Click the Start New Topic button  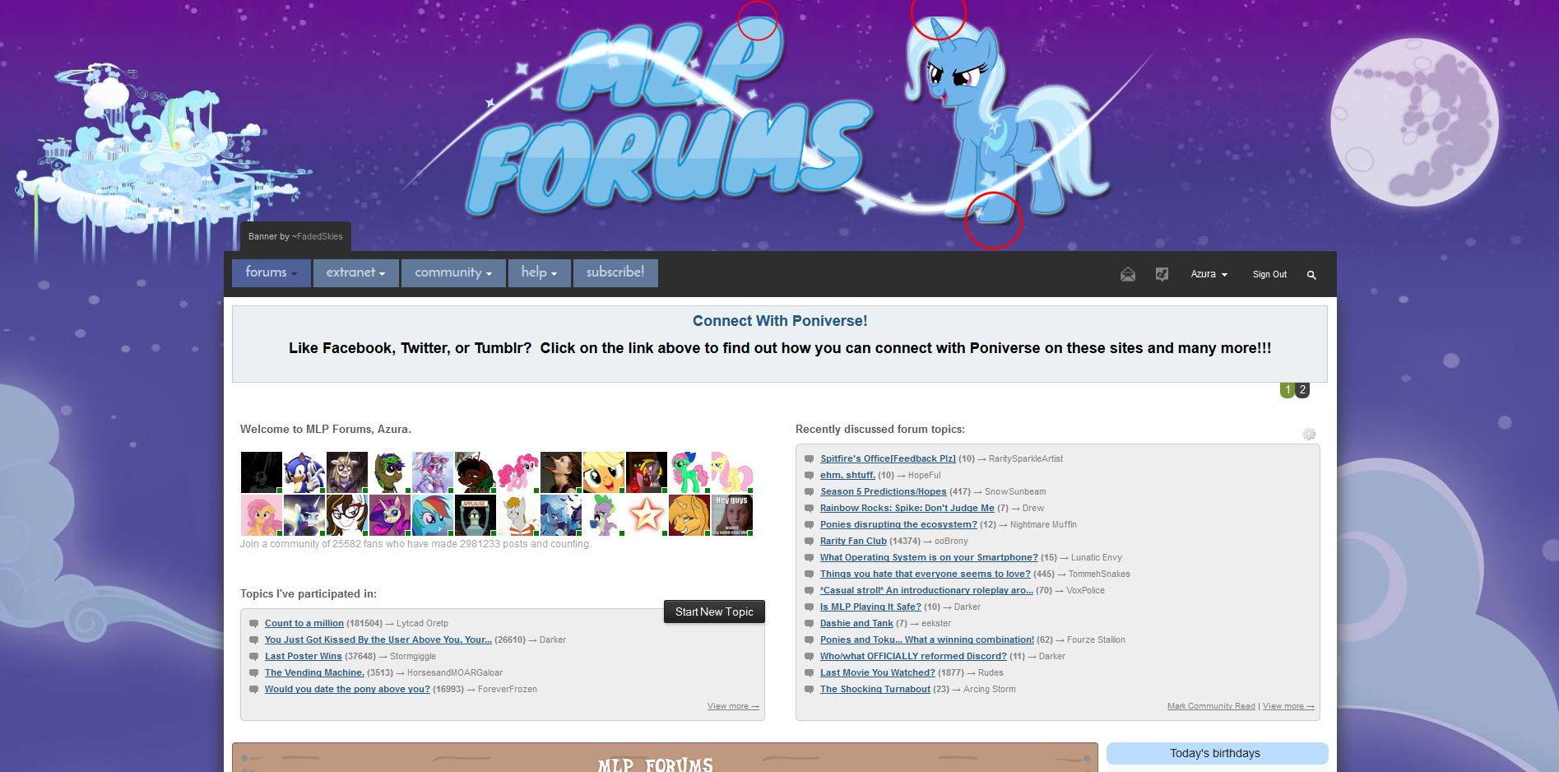click(714, 612)
